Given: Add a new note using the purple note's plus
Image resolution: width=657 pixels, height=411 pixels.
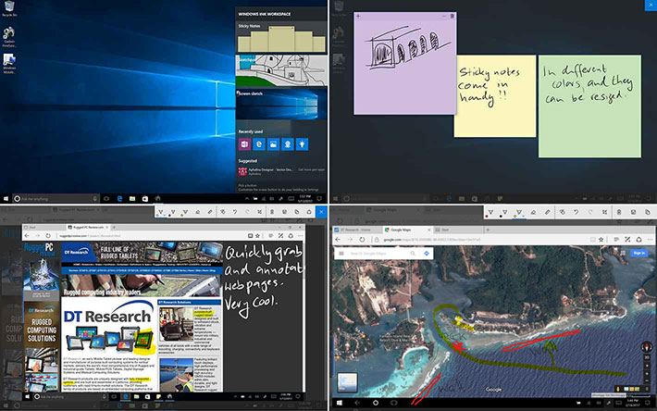Looking at the screenshot, I should [x=358, y=17].
